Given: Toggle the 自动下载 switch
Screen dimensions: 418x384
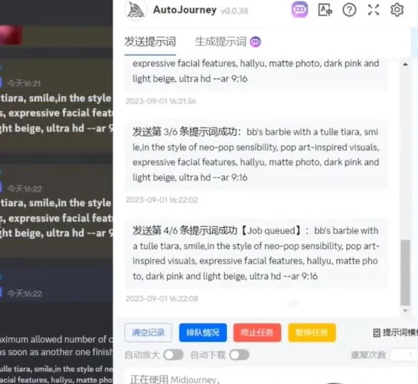Looking at the screenshot, I should [x=239, y=355].
